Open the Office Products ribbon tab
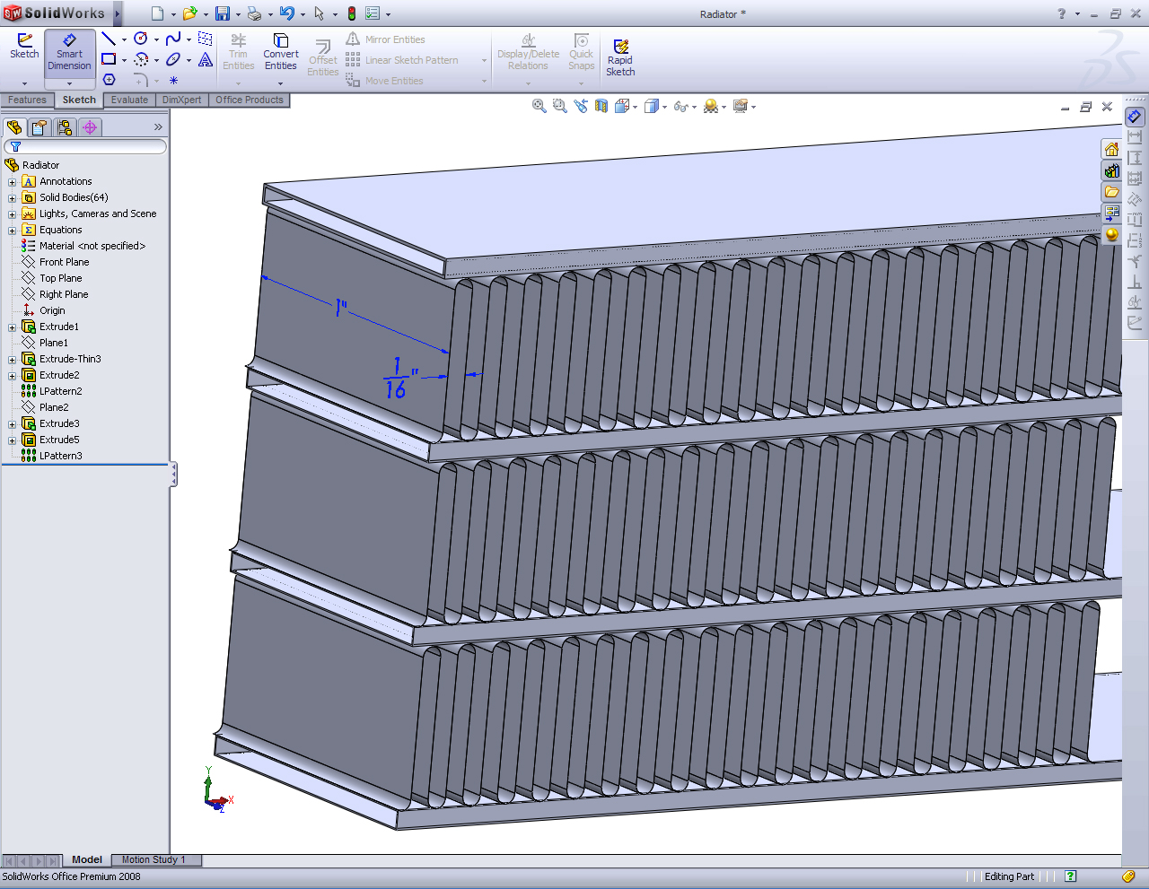The width and height of the screenshot is (1149, 889). click(249, 100)
